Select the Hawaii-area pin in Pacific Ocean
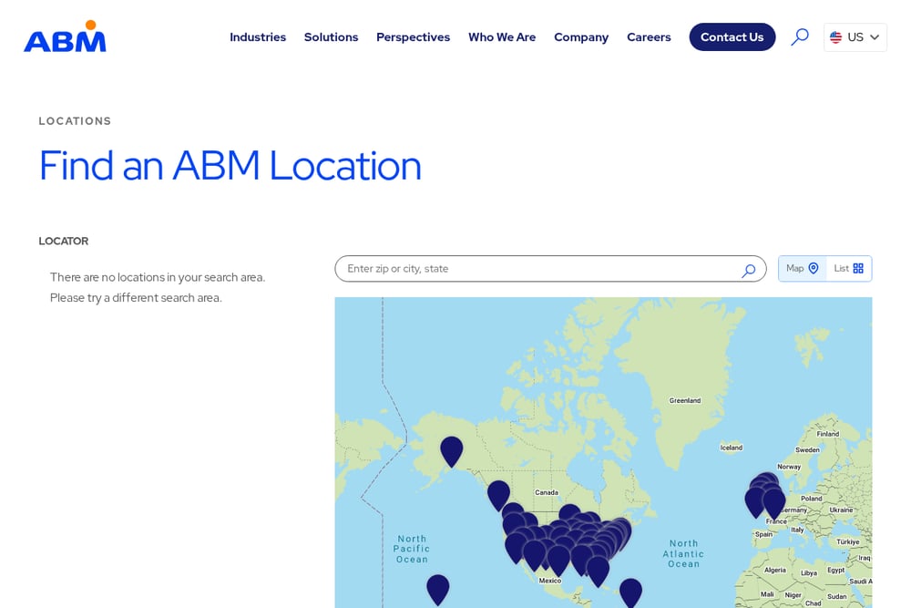Viewport: 911px width, 608px height. [437, 590]
